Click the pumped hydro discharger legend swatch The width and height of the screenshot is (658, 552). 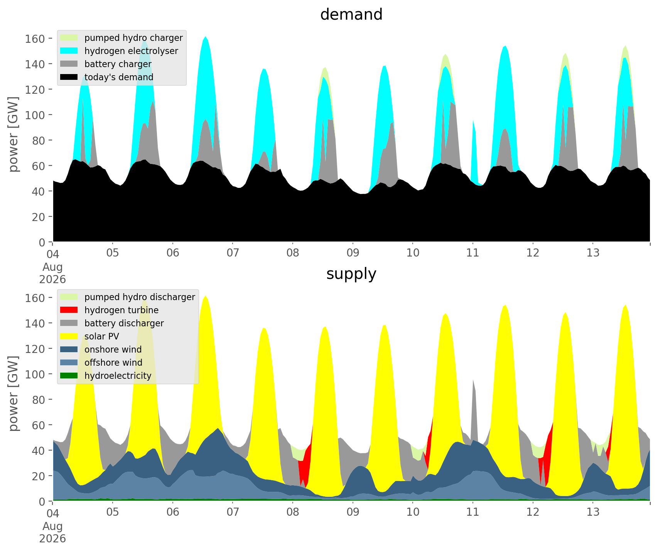69,297
